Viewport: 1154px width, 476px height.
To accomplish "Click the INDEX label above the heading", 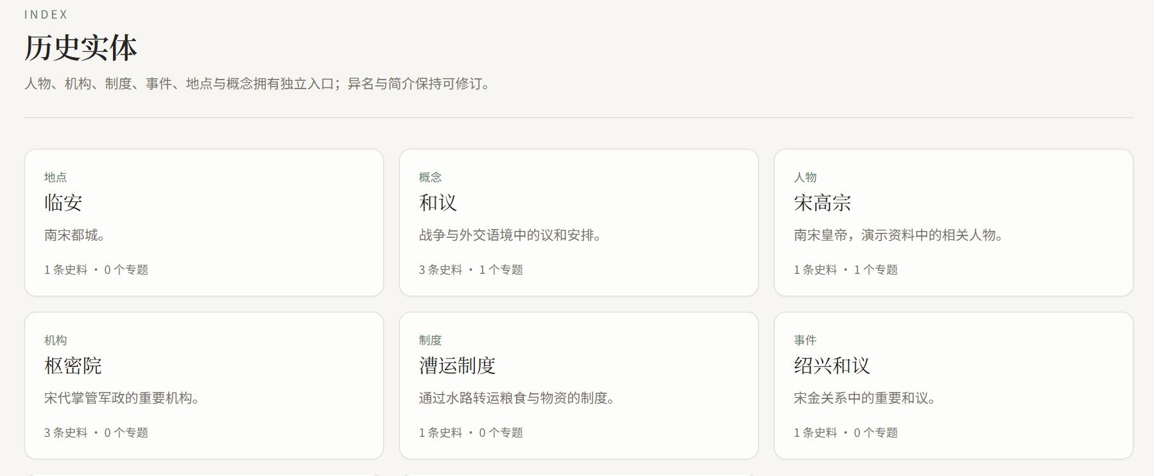I will (x=46, y=15).
